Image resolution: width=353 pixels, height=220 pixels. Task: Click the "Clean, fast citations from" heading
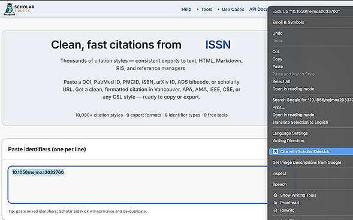(116, 45)
